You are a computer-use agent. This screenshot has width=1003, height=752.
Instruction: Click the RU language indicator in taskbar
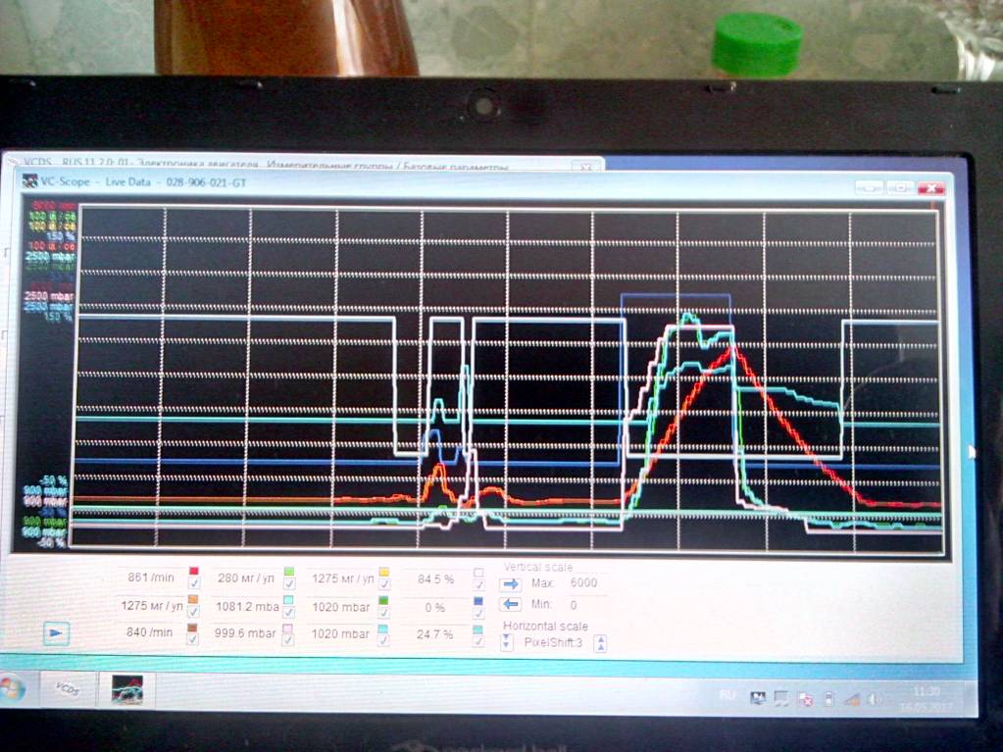click(x=727, y=695)
